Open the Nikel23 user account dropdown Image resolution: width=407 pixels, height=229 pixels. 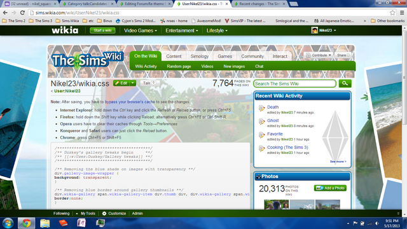coord(328,31)
